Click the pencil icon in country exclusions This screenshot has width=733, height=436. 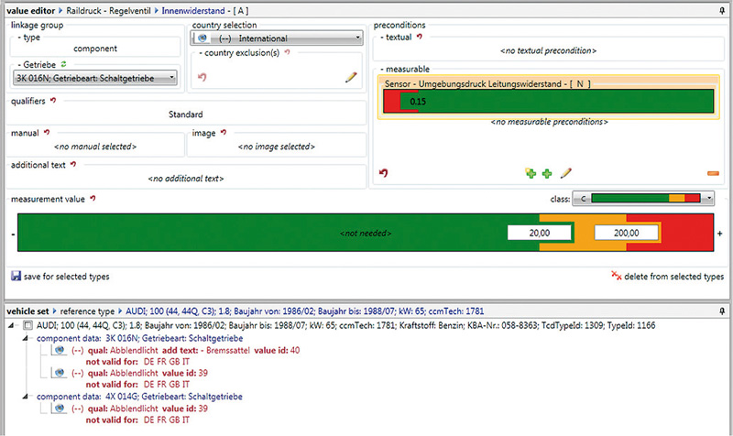[350, 78]
